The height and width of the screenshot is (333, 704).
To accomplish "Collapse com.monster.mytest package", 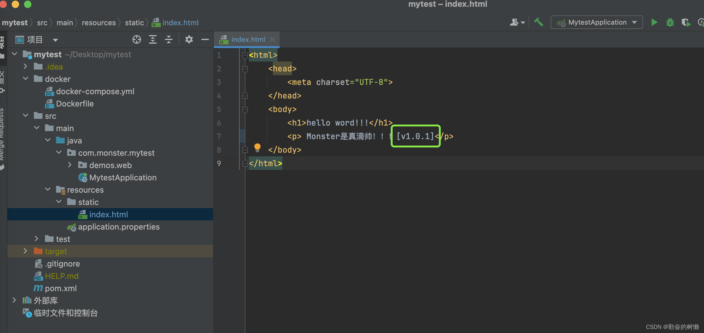I will (59, 153).
